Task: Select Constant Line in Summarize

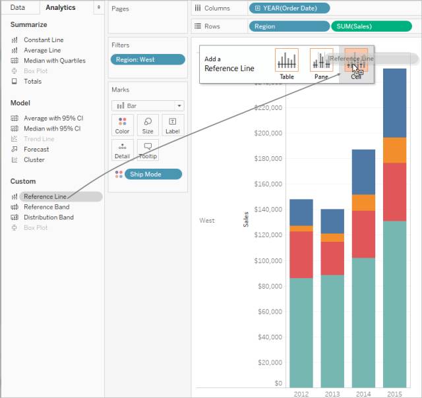Action: pyautogui.click(x=44, y=40)
